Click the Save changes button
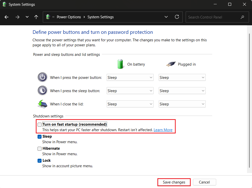This screenshot has width=252, height=188. (x=174, y=182)
